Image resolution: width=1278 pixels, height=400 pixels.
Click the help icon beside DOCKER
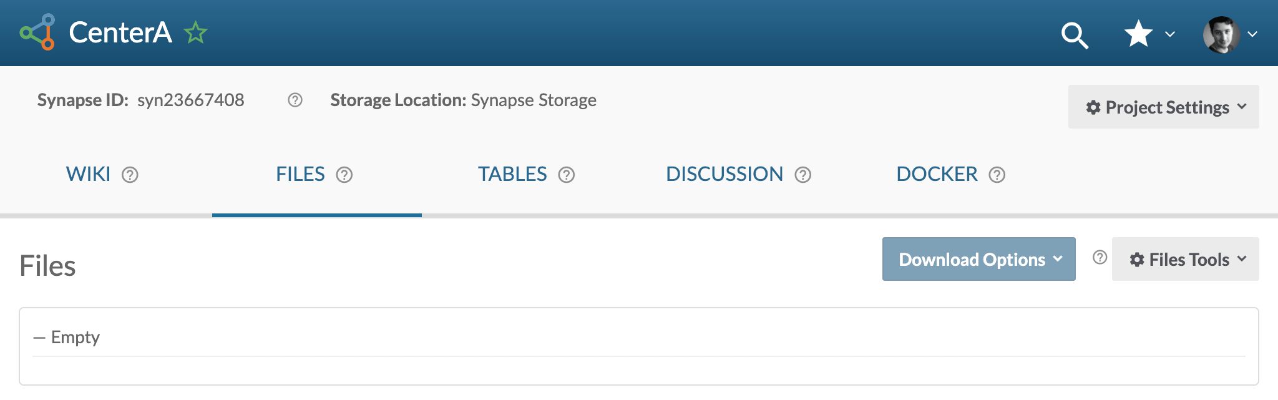[997, 175]
